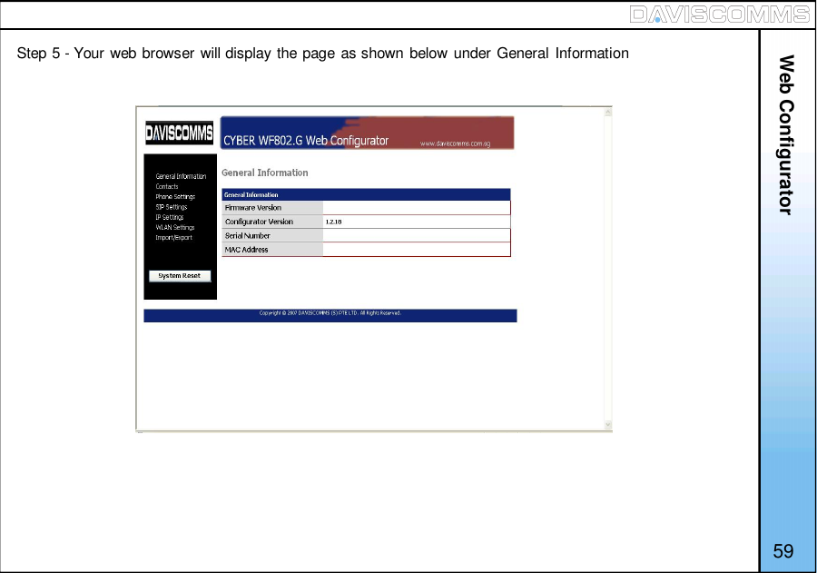Click the MAC Address field
The width and height of the screenshot is (817, 573).
pyautogui.click(x=416, y=249)
